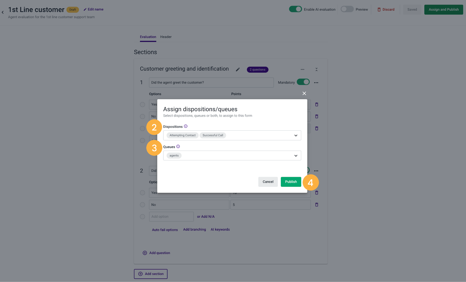
Task: Expand the Dispositions dropdown
Action: click(x=296, y=135)
